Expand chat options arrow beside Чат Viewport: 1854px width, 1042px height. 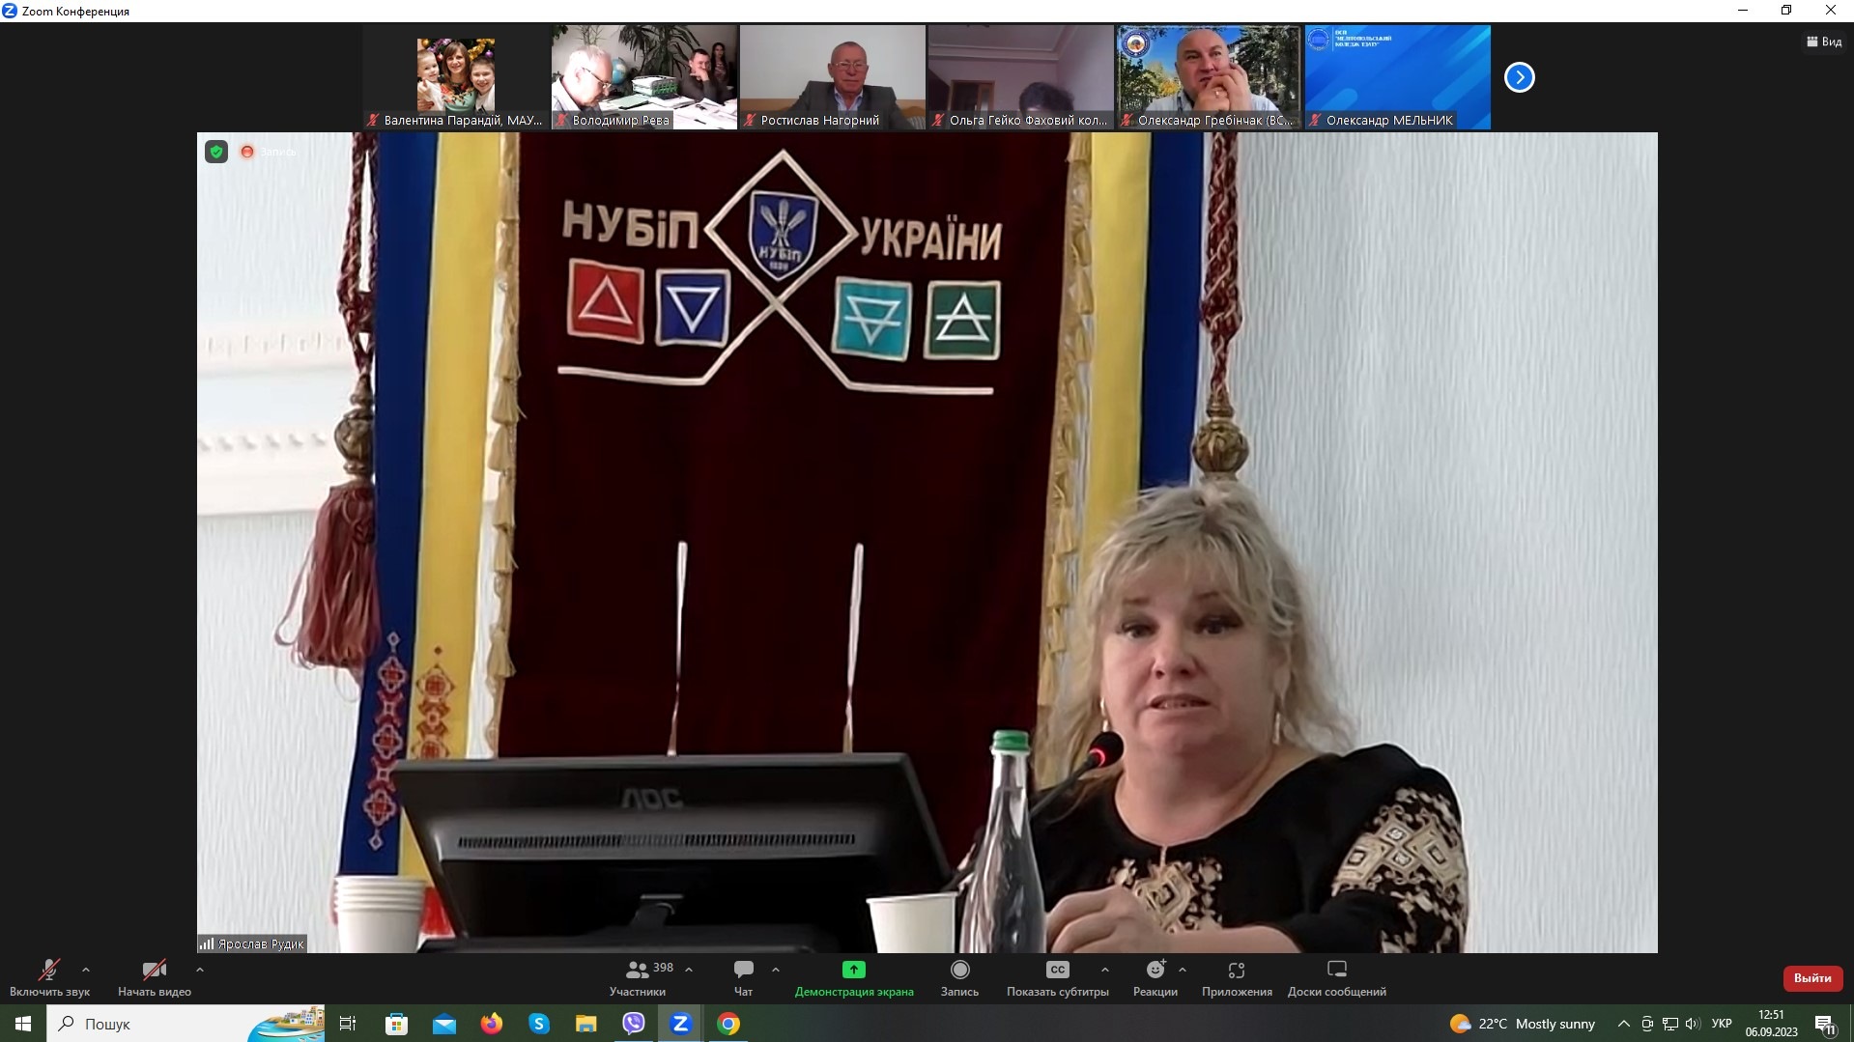pyautogui.click(x=776, y=970)
